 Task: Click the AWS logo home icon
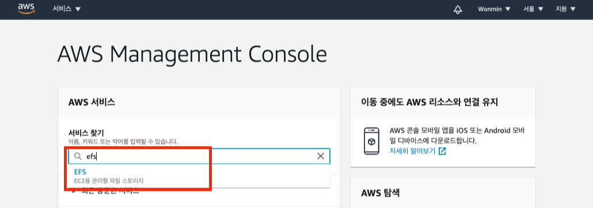tap(26, 9)
